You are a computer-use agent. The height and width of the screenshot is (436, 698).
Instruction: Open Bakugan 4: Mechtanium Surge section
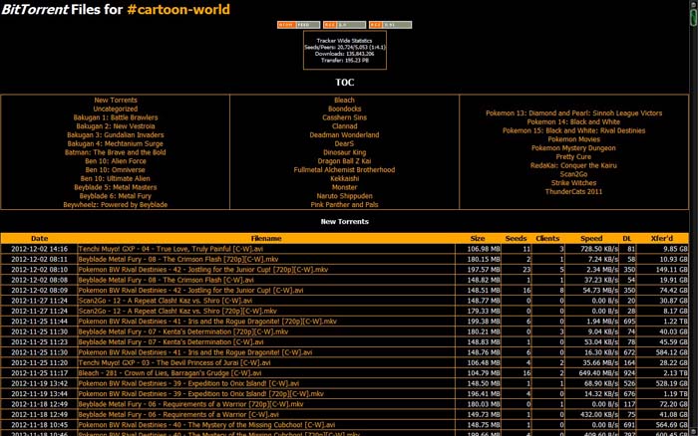pos(116,143)
